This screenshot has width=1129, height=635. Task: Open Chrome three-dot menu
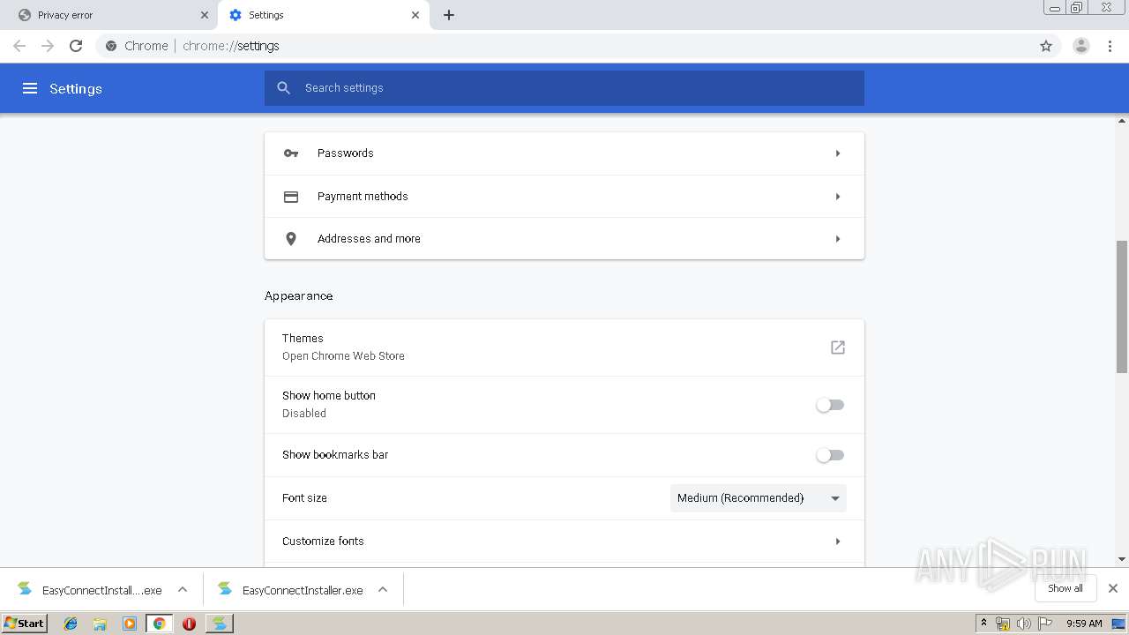click(1110, 46)
